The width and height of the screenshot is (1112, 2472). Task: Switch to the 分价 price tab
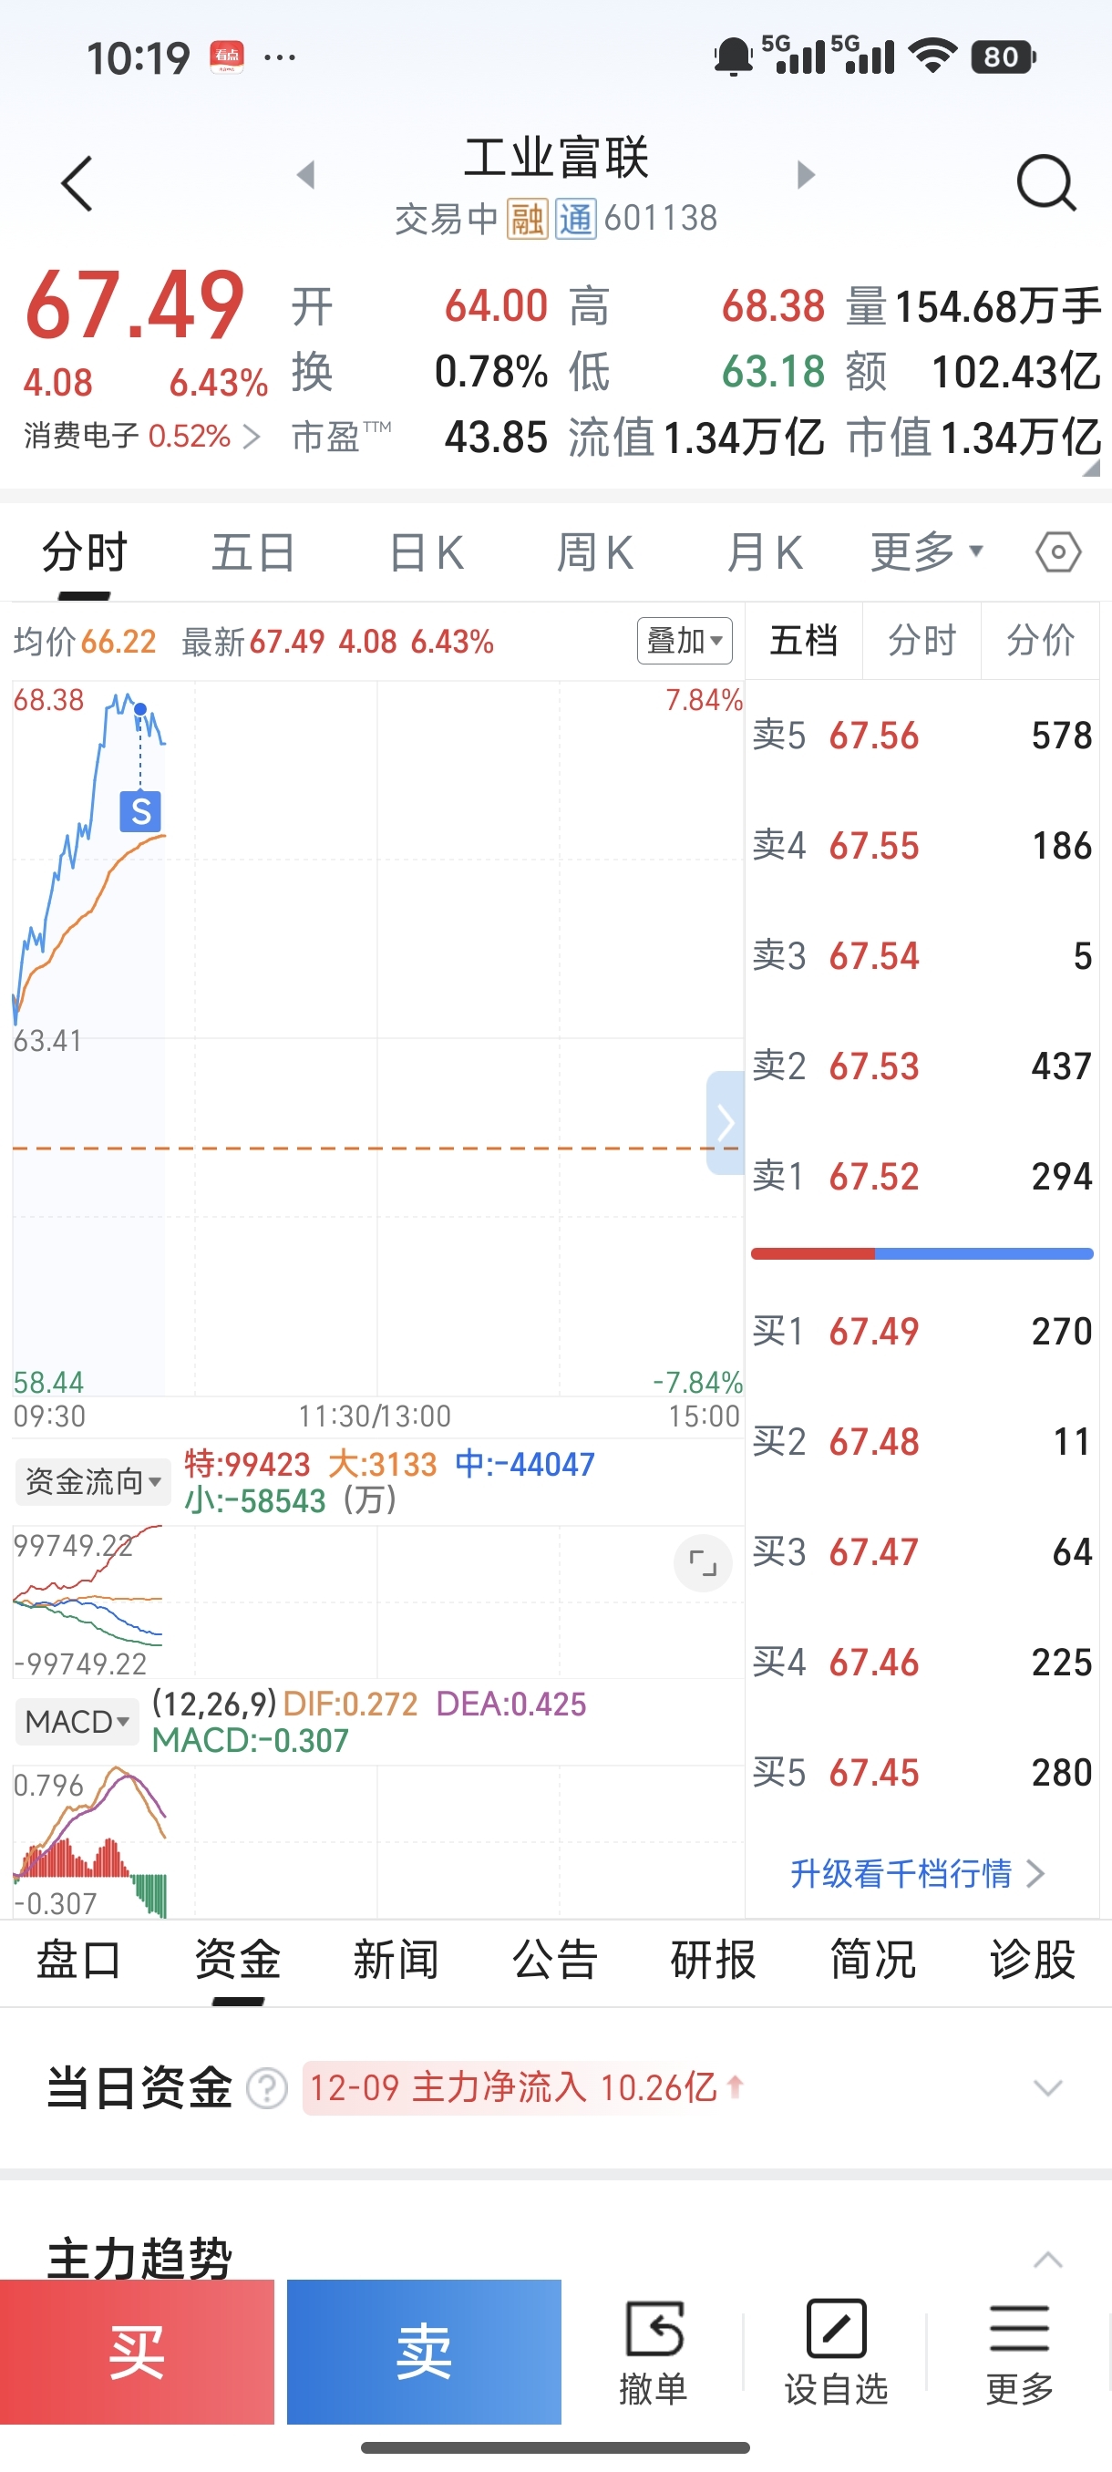click(1040, 640)
